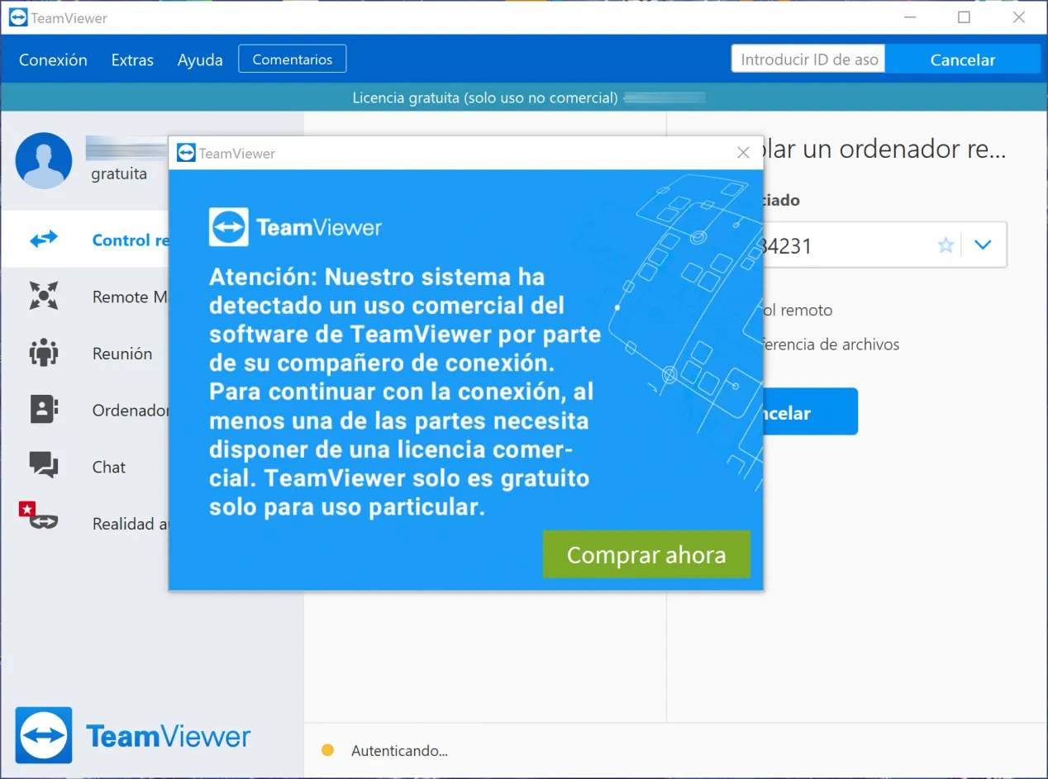This screenshot has width=1048, height=779.
Task: Open the Ordenadores contacts icon
Action: click(44, 410)
